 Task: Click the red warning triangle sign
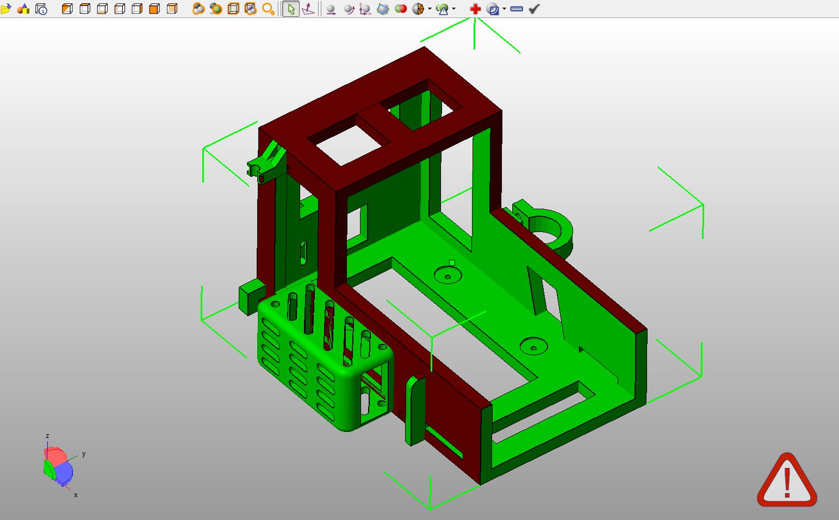point(786,481)
